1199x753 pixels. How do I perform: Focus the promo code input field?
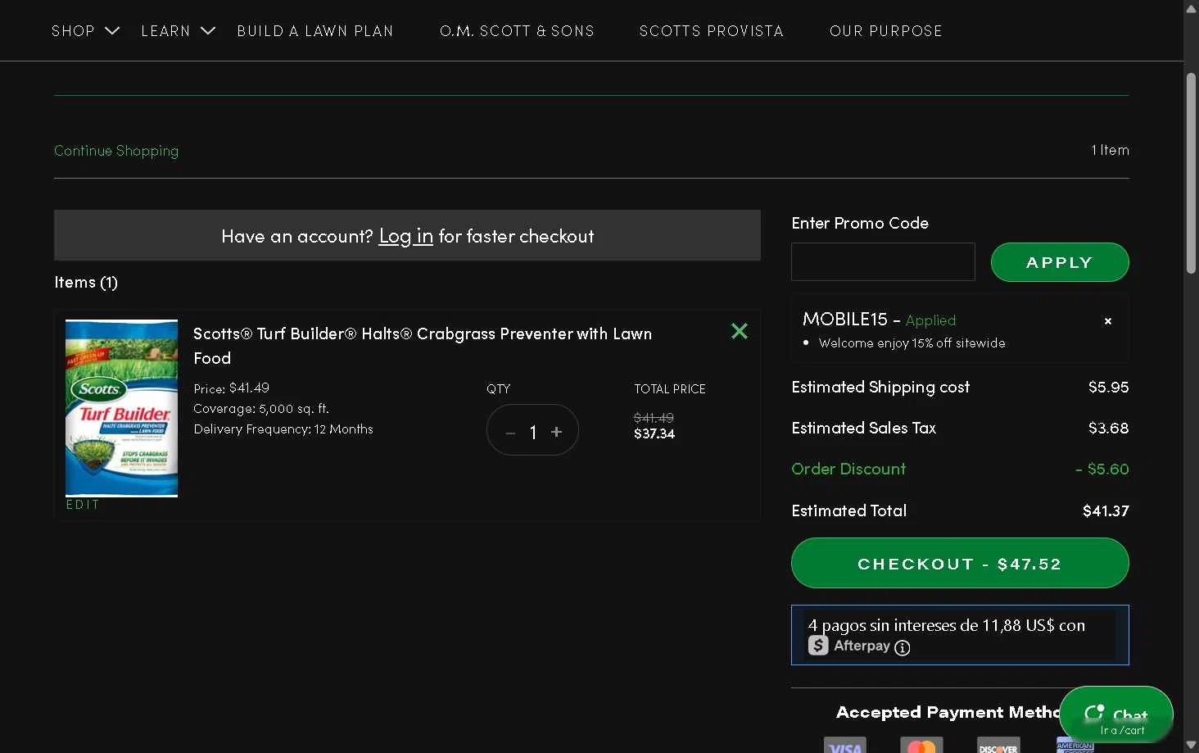[883, 262]
